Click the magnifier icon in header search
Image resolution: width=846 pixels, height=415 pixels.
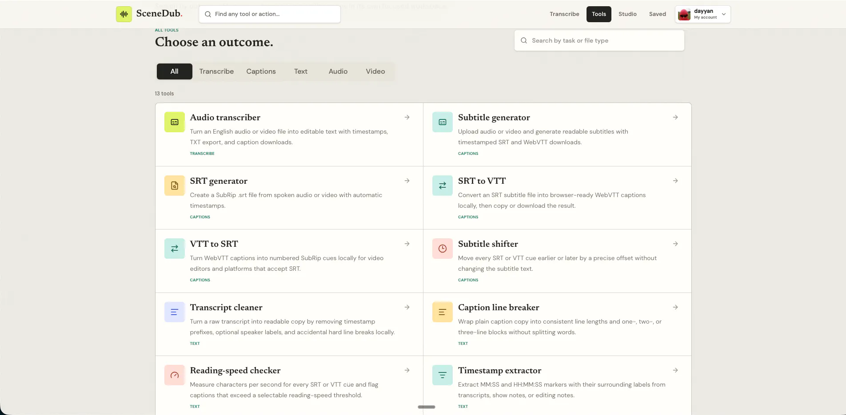[208, 14]
